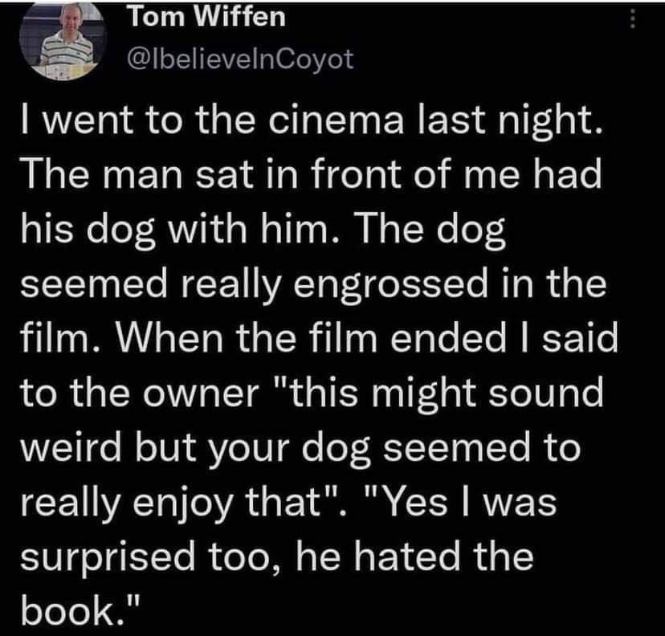This screenshot has height=636, width=665.
Task: Click the line "surprised too, he hated the"
Action: 277,557
